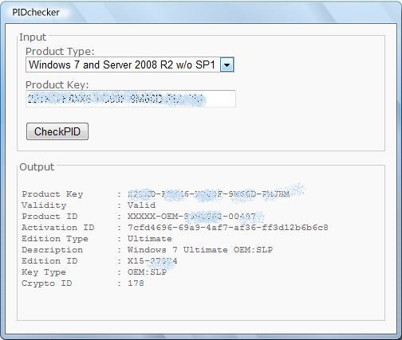Open the Product Type dropdown arrow
This screenshot has height=340, width=402.
[227, 64]
